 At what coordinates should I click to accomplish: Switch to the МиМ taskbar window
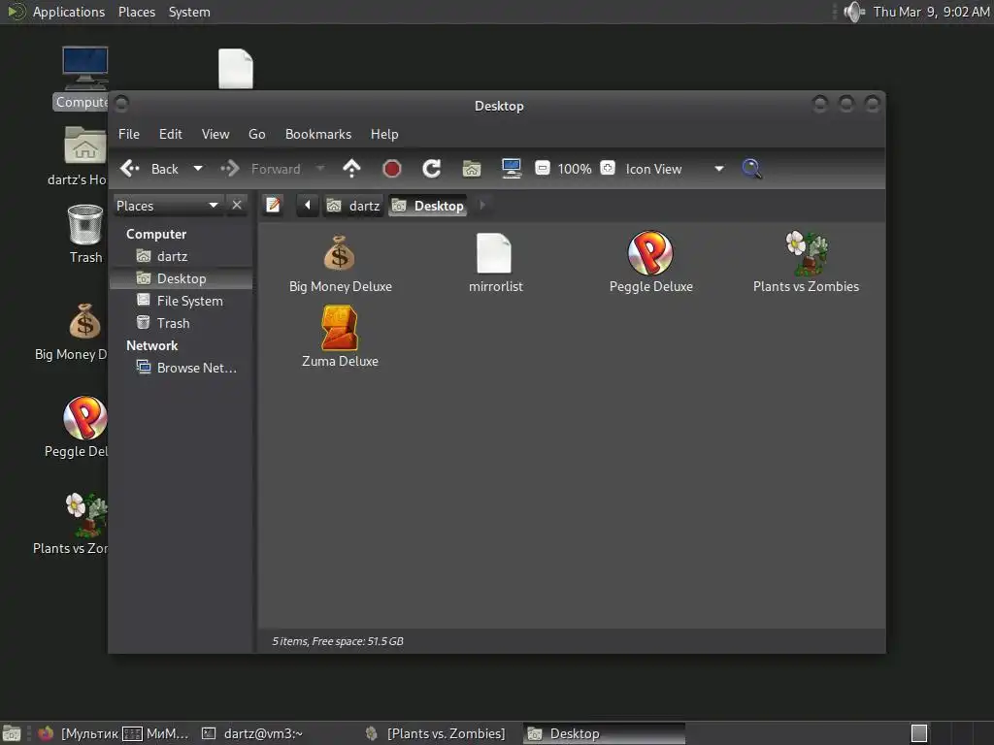156,733
